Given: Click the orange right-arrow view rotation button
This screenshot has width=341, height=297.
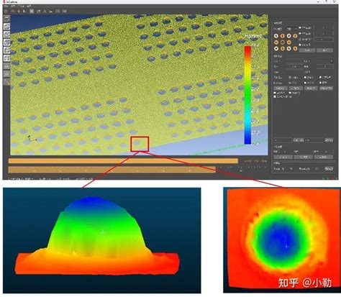Looking at the screenshot, I should 289,42.
